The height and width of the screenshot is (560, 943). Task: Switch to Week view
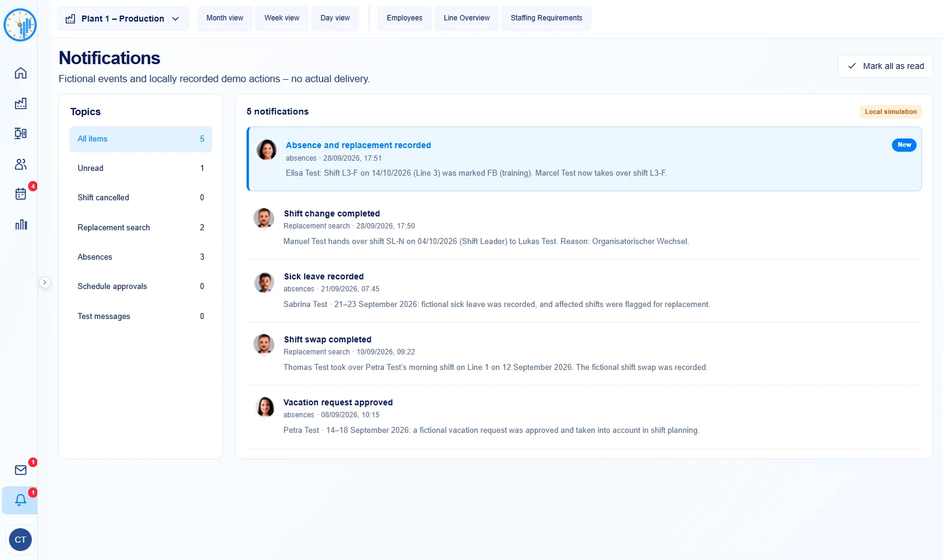pos(282,18)
